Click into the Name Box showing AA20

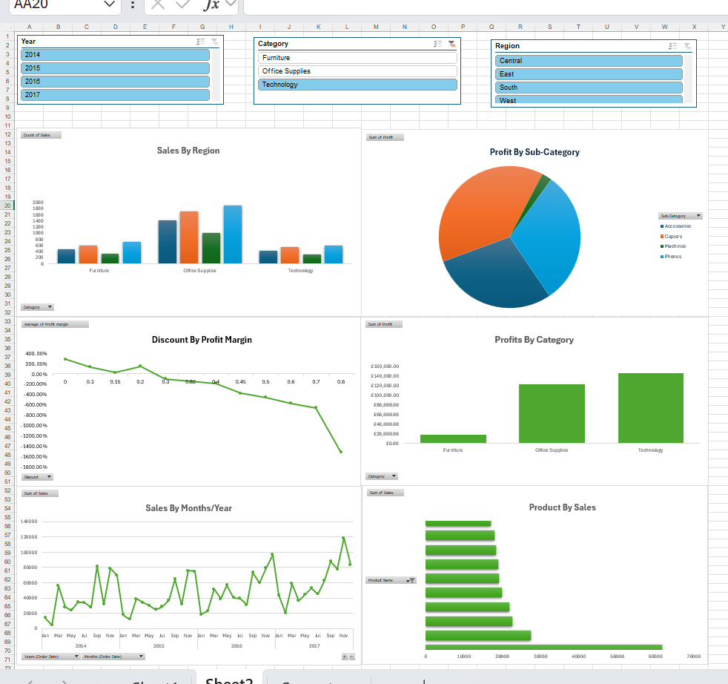tap(56, 4)
